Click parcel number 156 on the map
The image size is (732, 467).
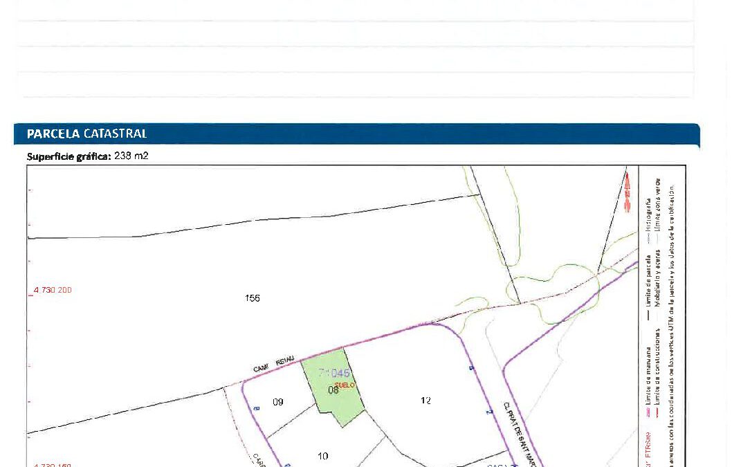point(252,298)
